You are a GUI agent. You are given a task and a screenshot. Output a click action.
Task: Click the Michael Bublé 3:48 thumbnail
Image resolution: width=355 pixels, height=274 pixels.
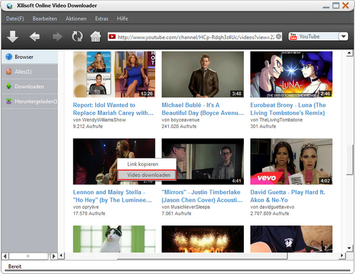[202, 74]
